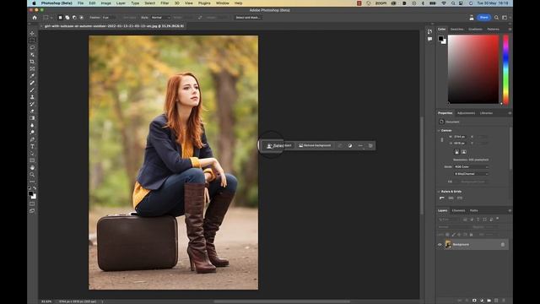The width and height of the screenshot is (540, 304).
Task: Toggle Quick Mask mode icon
Action: (x=32, y=204)
